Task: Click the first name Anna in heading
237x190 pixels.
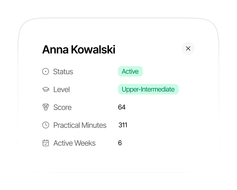Action: click(x=55, y=50)
